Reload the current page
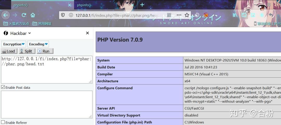The height and width of the screenshot is (125, 281). pyautogui.click(x=24, y=15)
